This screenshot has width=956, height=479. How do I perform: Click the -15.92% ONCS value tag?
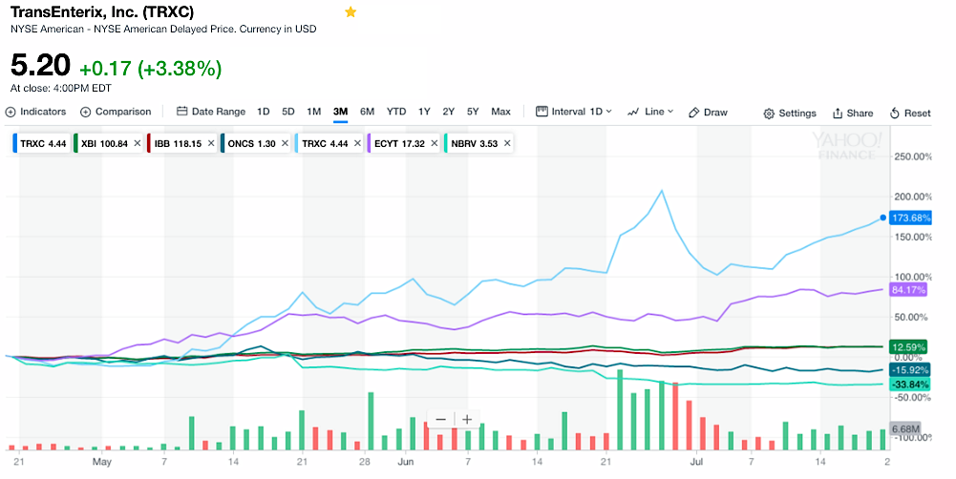click(909, 369)
